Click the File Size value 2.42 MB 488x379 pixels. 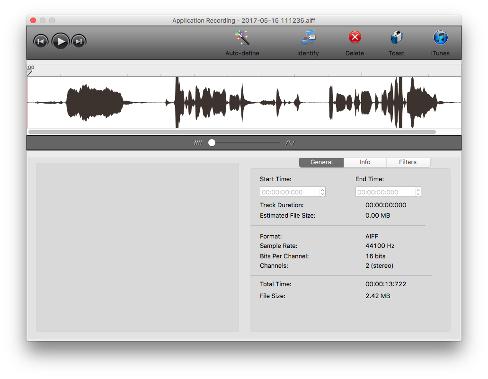378,296
